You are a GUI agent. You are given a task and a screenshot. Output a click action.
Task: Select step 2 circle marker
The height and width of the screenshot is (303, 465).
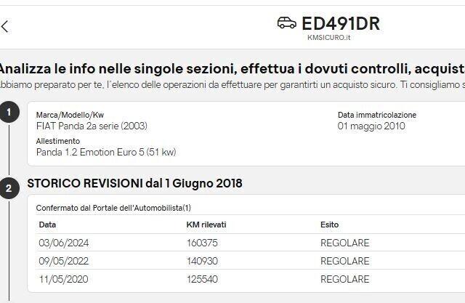pos(9,188)
